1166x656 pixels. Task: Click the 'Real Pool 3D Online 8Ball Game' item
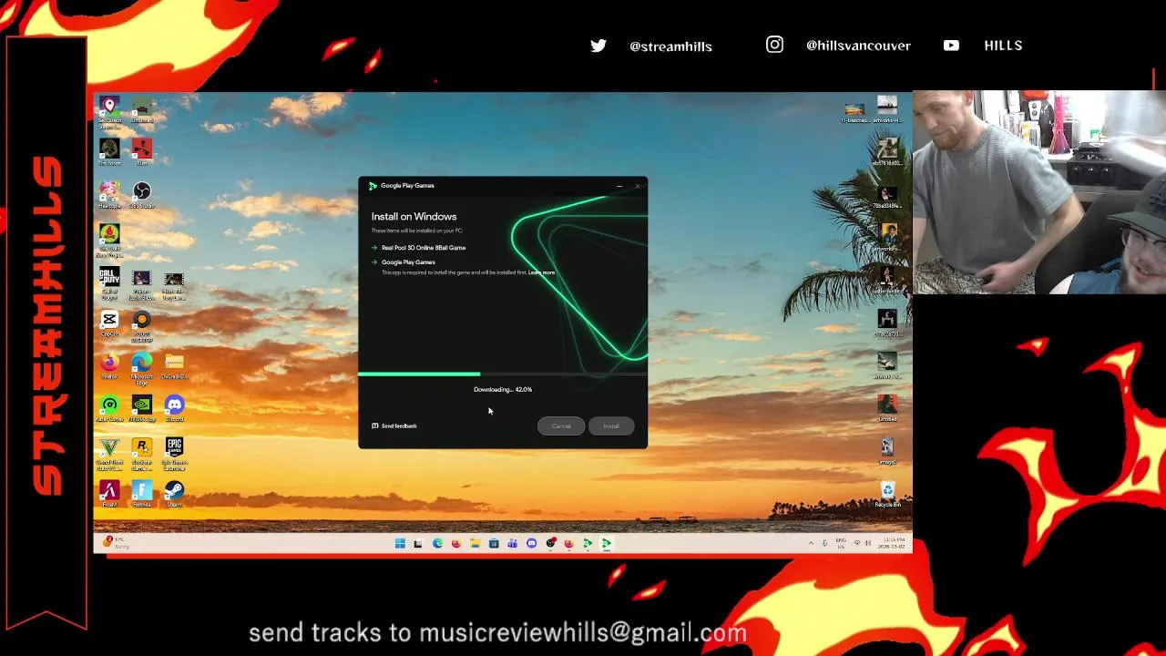[x=424, y=248]
